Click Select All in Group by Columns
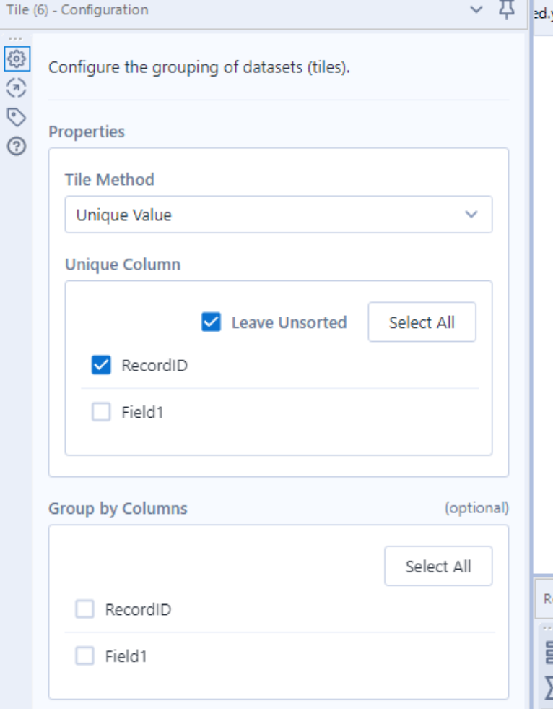 coord(438,567)
